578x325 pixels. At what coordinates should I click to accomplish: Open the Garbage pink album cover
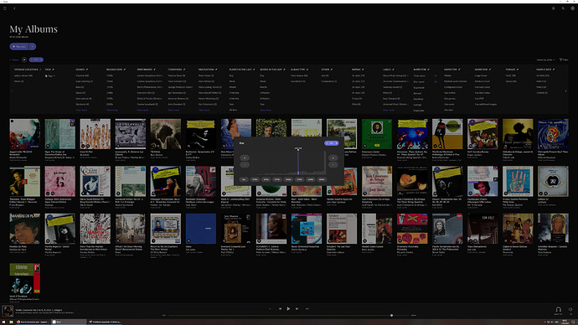coord(60,181)
